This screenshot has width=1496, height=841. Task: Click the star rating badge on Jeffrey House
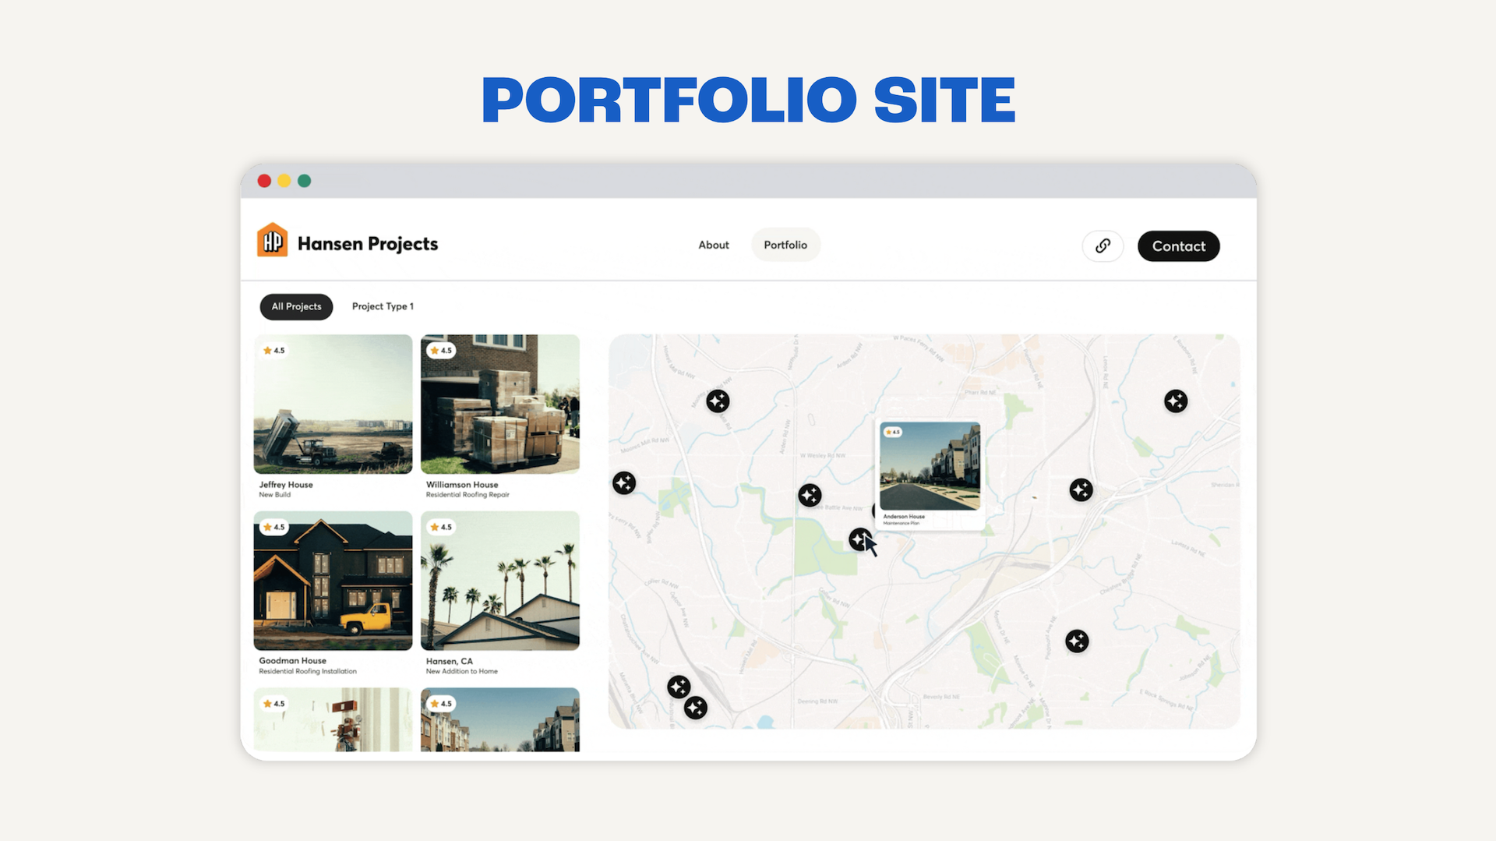coord(274,350)
